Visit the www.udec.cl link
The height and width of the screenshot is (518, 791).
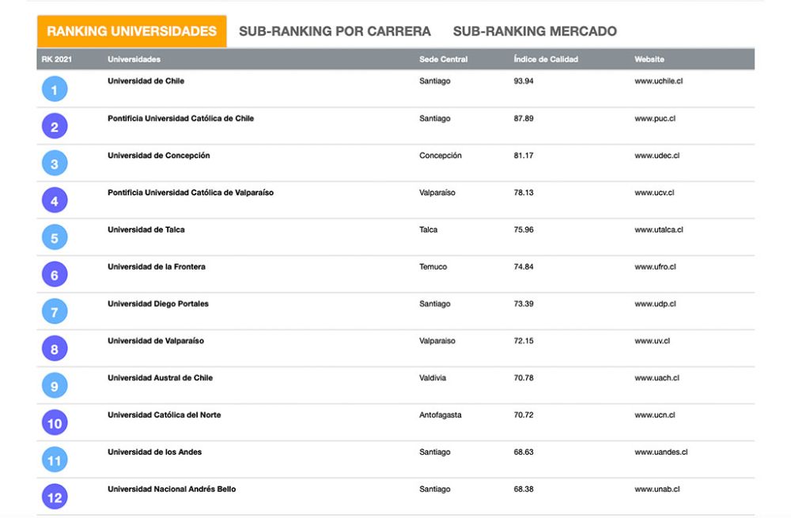657,156
